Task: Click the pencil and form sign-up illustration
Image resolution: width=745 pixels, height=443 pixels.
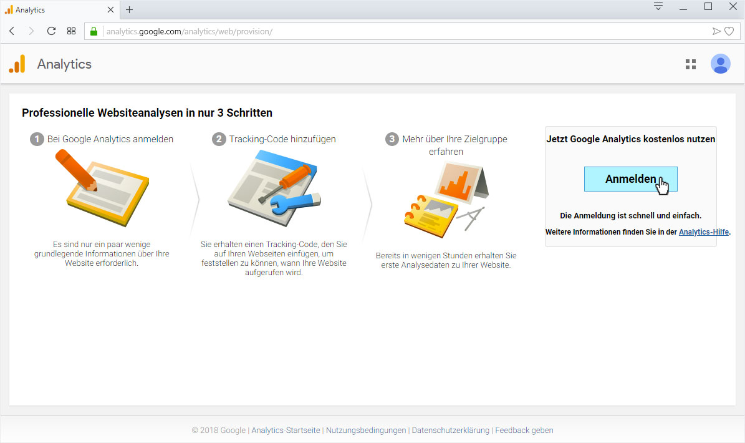Action: click(x=102, y=187)
